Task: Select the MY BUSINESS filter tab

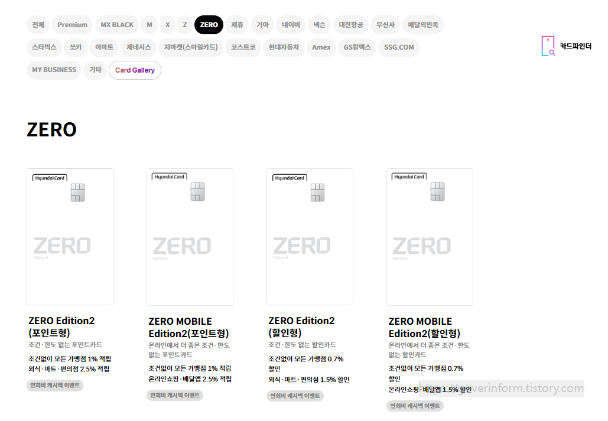Action: pos(54,70)
